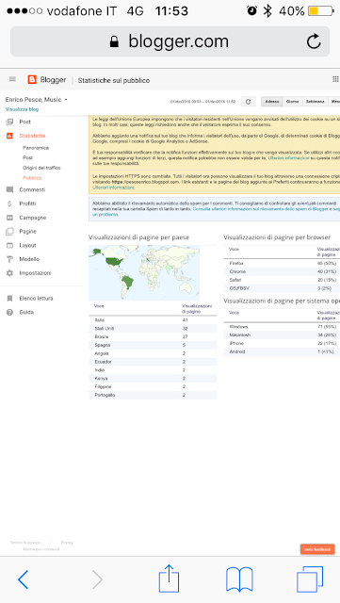Open Origini del traffico stats

coord(41,168)
